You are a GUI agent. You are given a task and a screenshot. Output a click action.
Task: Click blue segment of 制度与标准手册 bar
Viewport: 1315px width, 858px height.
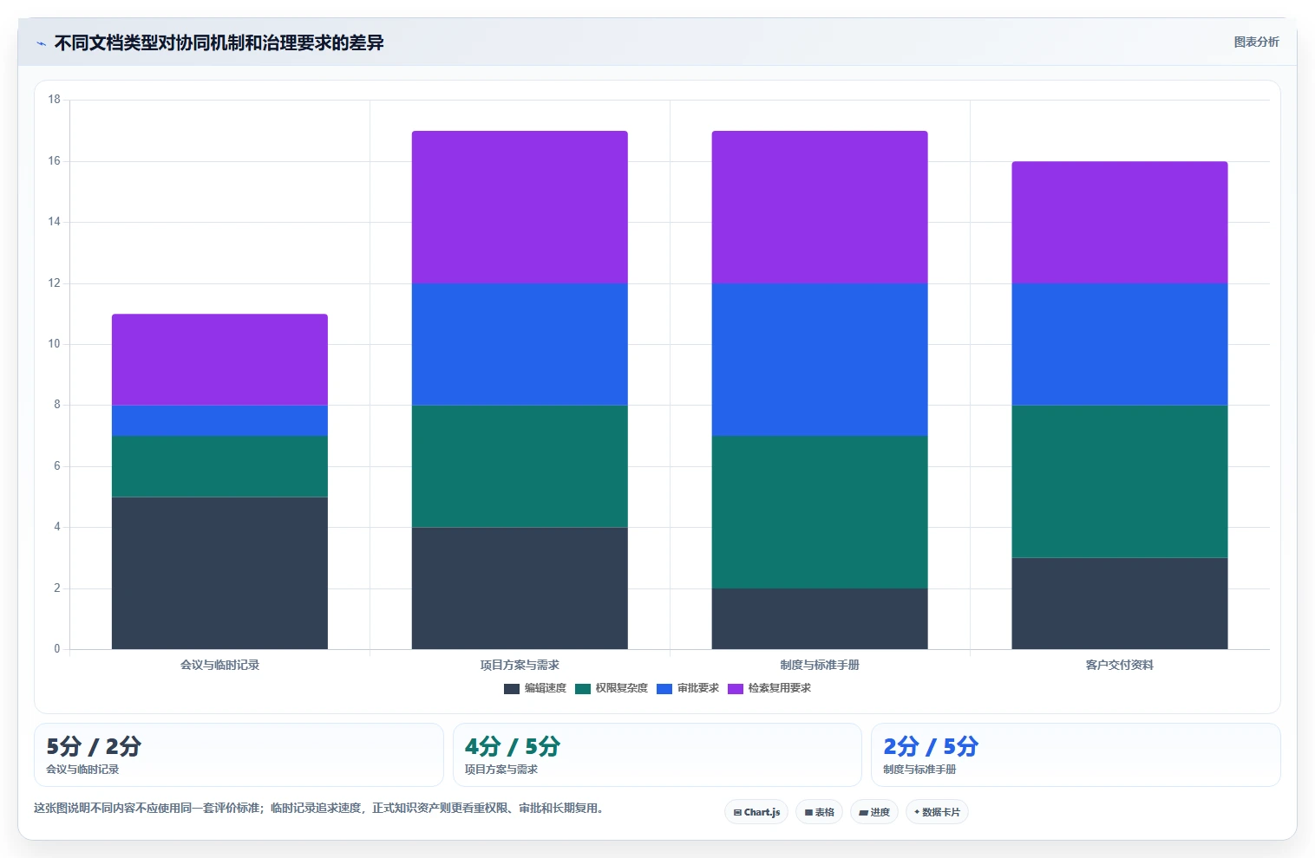point(820,360)
